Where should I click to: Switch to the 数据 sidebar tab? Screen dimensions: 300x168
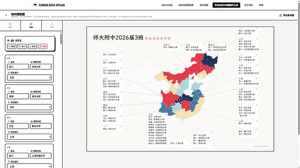(x=31, y=26)
